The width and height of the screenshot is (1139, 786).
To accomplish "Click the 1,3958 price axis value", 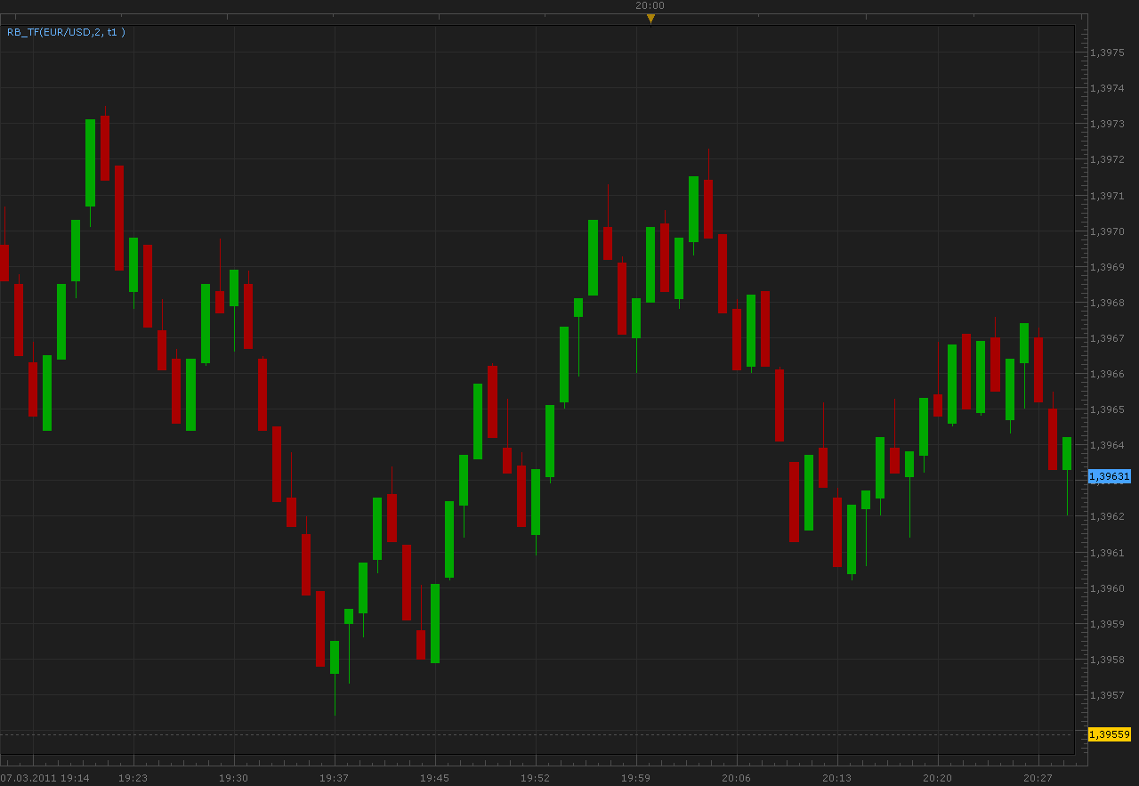I will [1108, 660].
